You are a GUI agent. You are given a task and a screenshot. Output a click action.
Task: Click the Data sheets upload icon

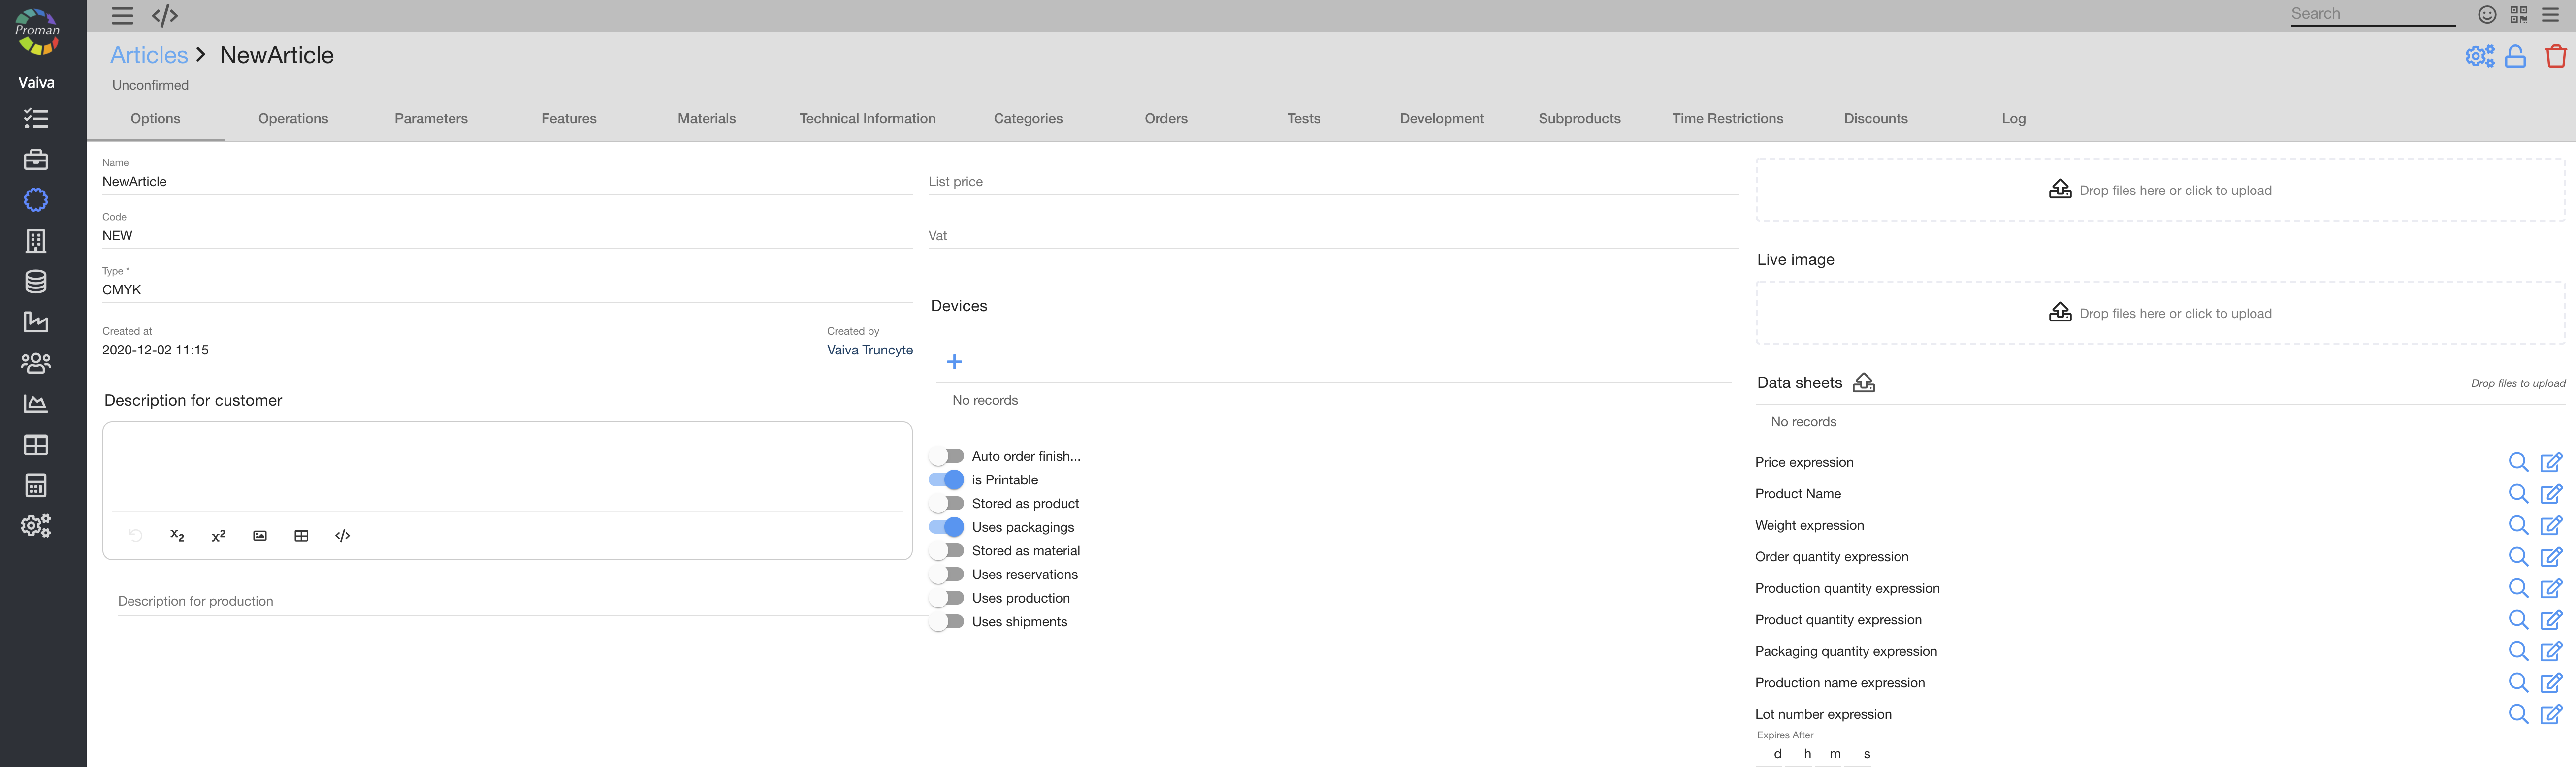pos(1863,383)
